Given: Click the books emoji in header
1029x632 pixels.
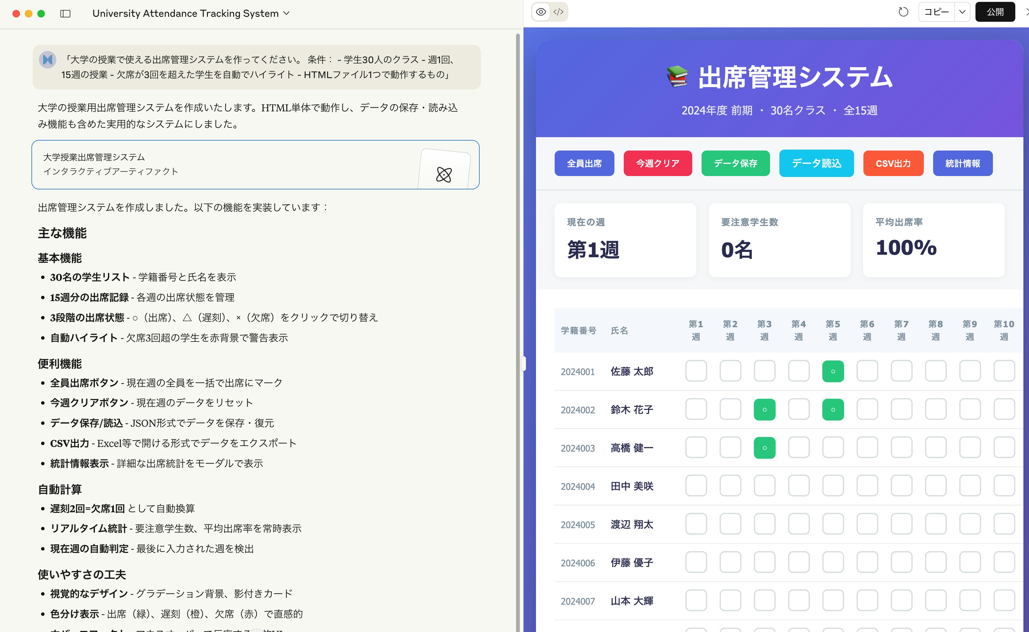Looking at the screenshot, I should pos(677,77).
